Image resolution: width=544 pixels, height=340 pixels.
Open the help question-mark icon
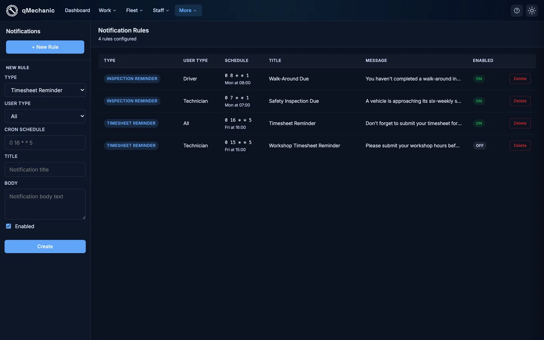tap(517, 11)
